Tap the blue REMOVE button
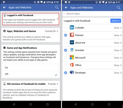This screenshot has height=108, width=123. 116,21
